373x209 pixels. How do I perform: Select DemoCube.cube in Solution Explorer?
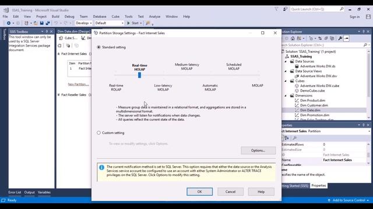312,91
